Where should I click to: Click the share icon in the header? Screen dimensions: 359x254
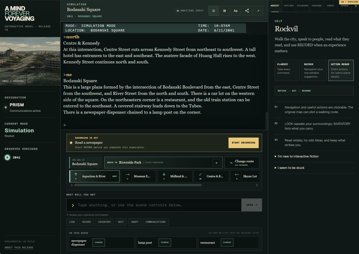tap(247, 11)
